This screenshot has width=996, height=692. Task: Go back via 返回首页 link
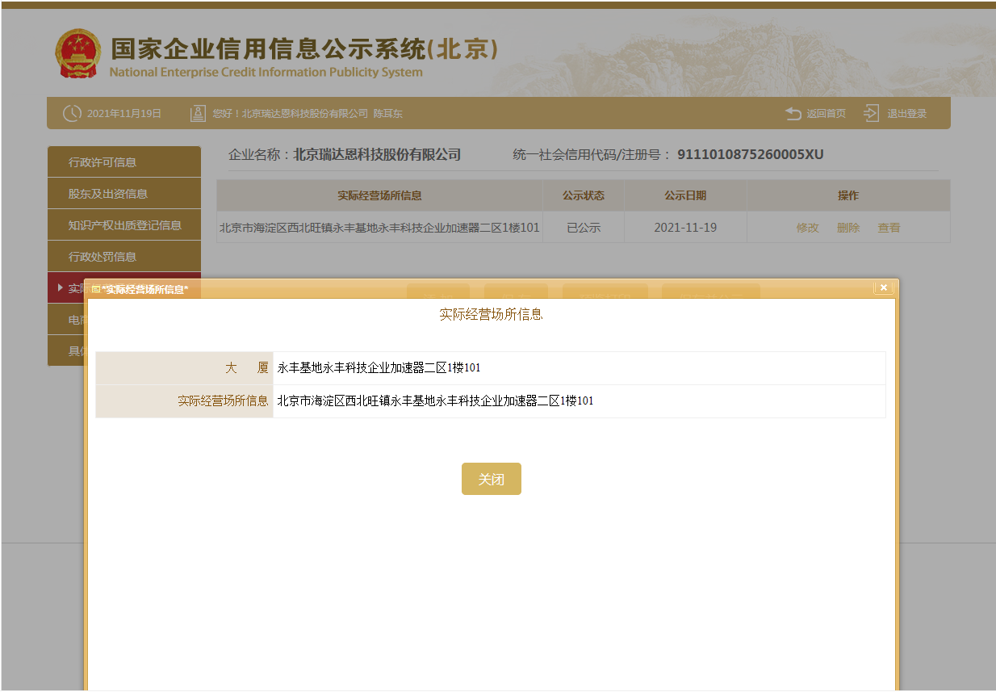pyautogui.click(x=827, y=114)
